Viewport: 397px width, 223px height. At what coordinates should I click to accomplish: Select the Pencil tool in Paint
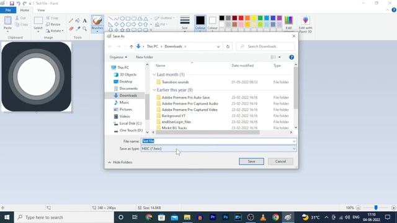pos(71,20)
